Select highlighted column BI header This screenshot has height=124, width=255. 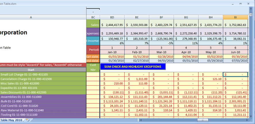click(x=235, y=17)
